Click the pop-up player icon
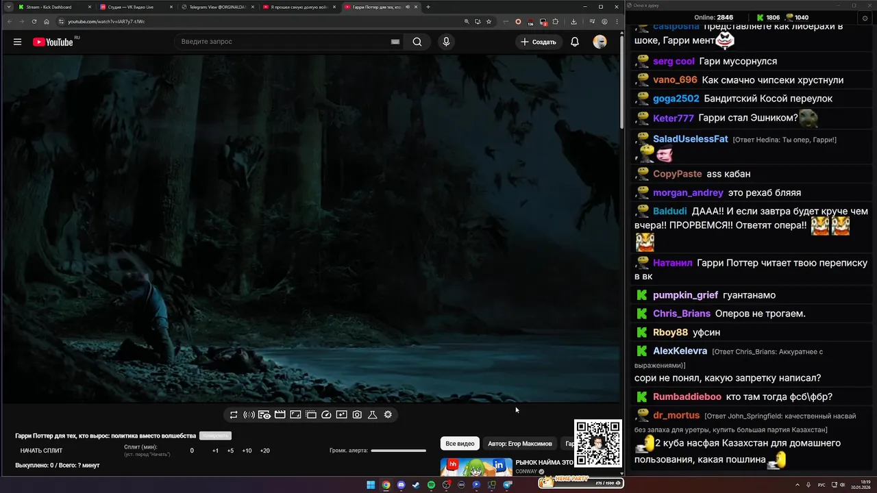The image size is (877, 493). (310, 415)
